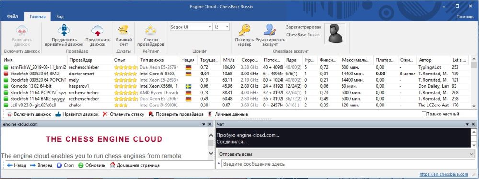Click German flag in doctor smart row
479x179 pixels.
pos(188,74)
